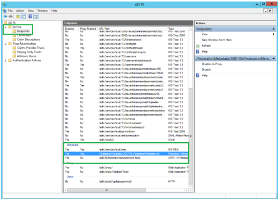This screenshot has width=280, height=199.
Task: Sort by the Proxy Enabled column header
Action: 88,29
